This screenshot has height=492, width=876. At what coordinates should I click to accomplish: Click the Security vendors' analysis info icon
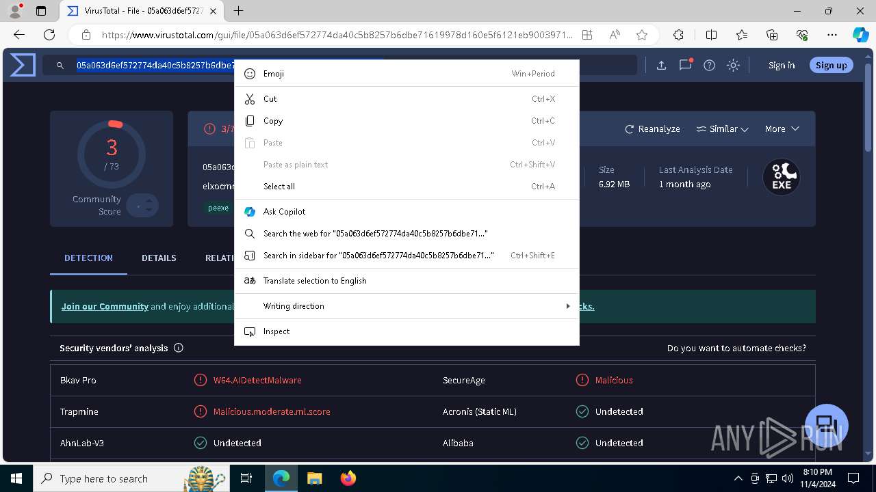click(179, 348)
